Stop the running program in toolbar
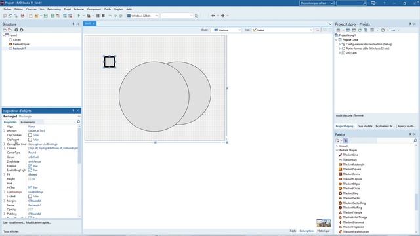 pos(103,16)
